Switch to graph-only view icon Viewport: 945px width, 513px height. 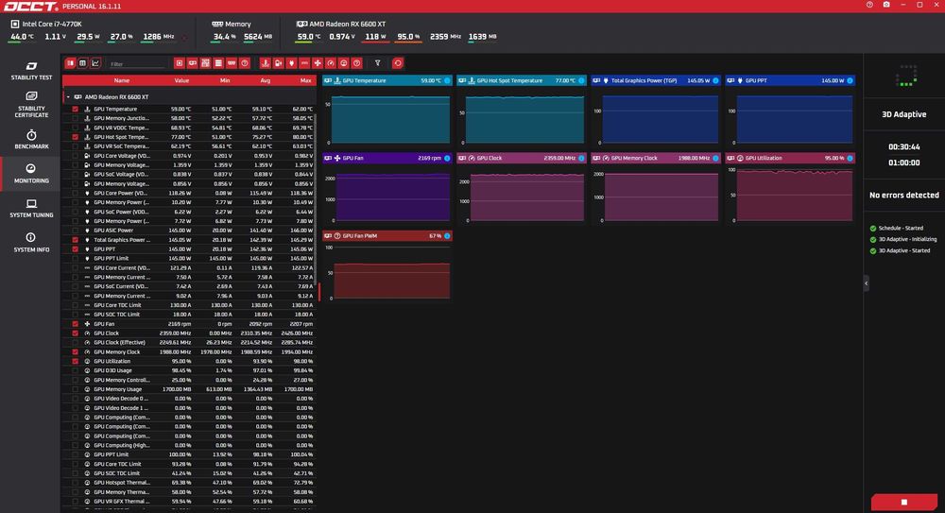pos(95,63)
